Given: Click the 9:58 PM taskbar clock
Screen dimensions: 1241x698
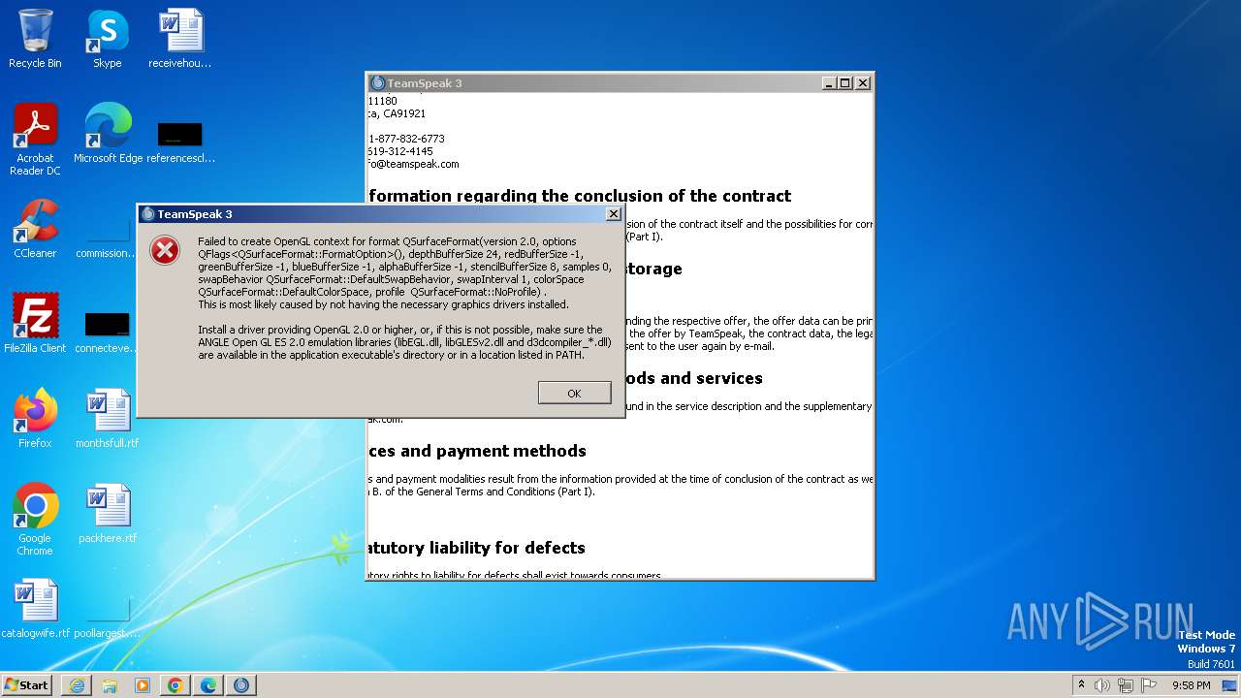Looking at the screenshot, I should tap(1191, 685).
